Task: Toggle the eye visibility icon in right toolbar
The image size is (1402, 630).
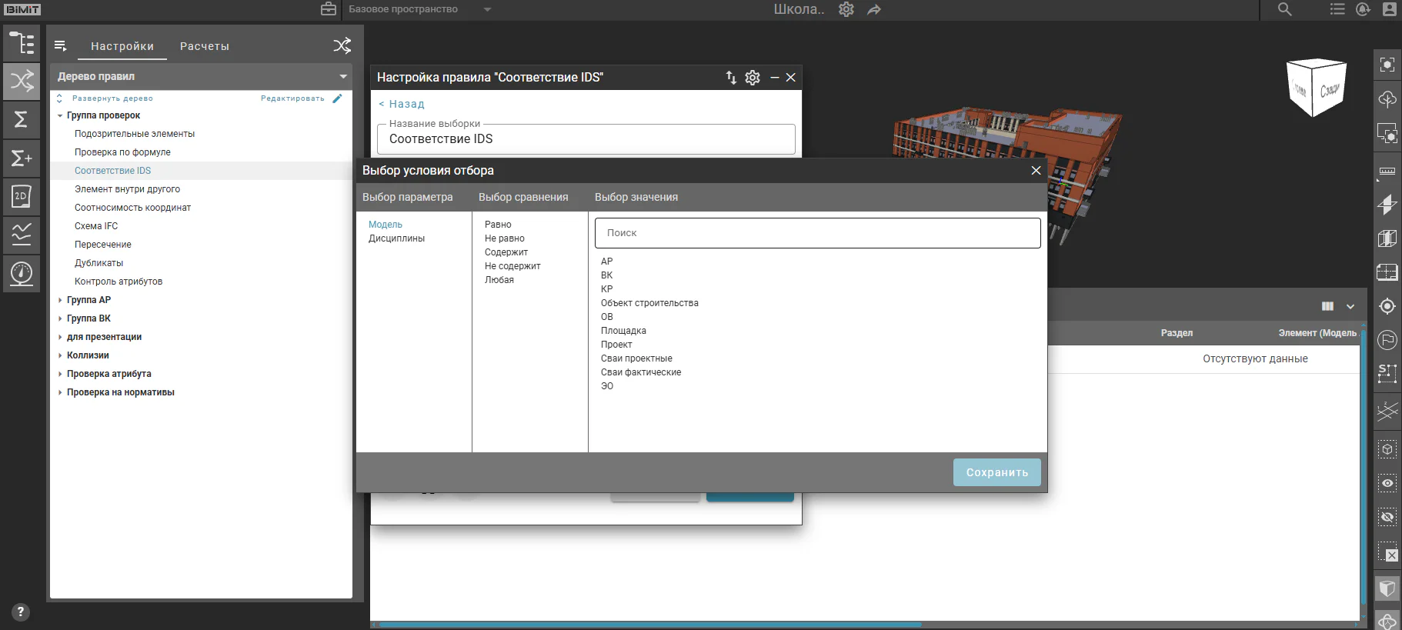Action: click(1387, 483)
